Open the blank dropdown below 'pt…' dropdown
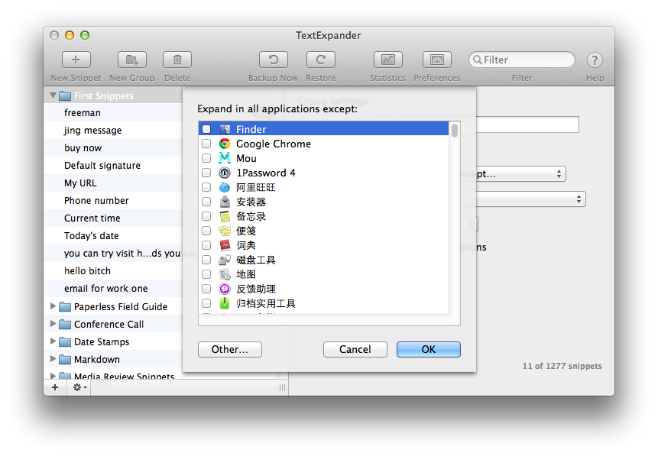Screen dimensions: 658x456 click(531, 199)
